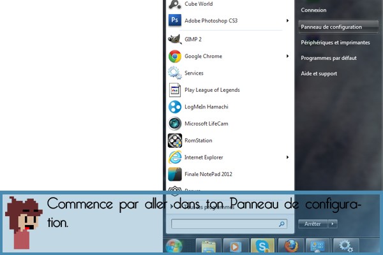The image size is (383, 255).
Task: Select the Finale NotePad 2012 label
Action: [x=208, y=174]
